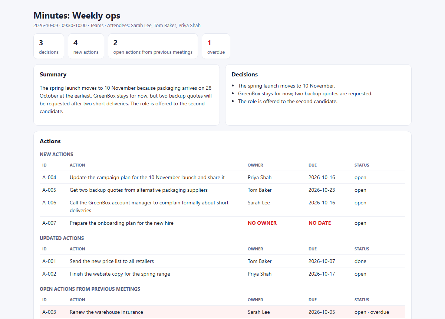Open the "2 open actions from previous meetings" stat card

153,46
